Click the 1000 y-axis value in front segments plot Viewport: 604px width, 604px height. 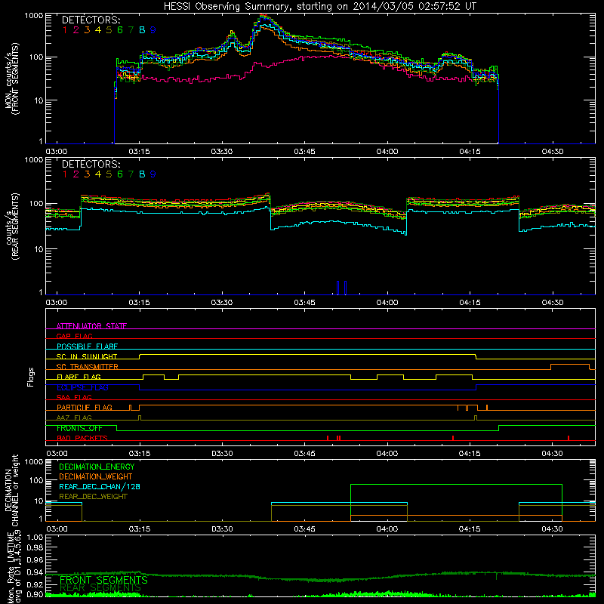click(x=33, y=16)
